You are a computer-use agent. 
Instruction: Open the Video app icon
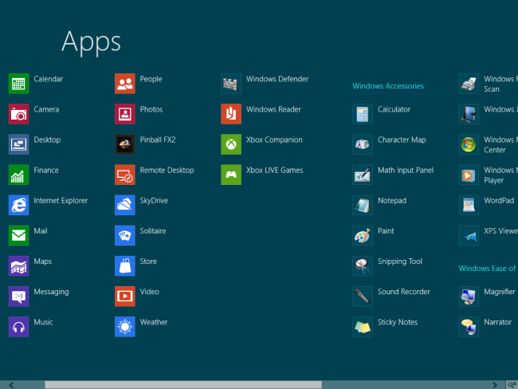pyautogui.click(x=125, y=297)
